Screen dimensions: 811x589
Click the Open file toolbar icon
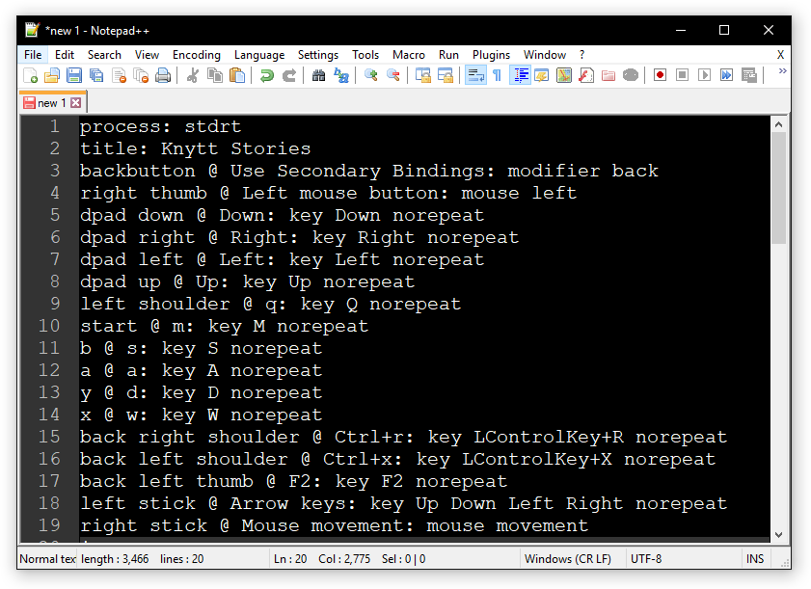pyautogui.click(x=52, y=75)
